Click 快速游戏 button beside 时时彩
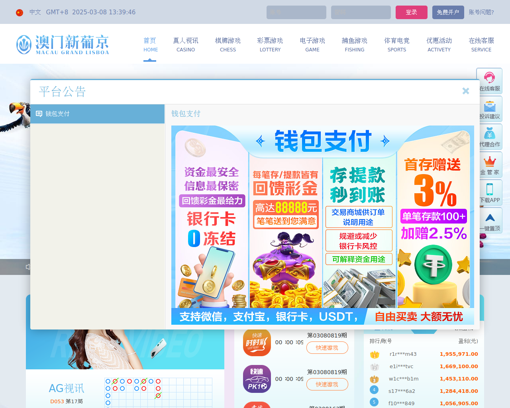 coord(327,348)
